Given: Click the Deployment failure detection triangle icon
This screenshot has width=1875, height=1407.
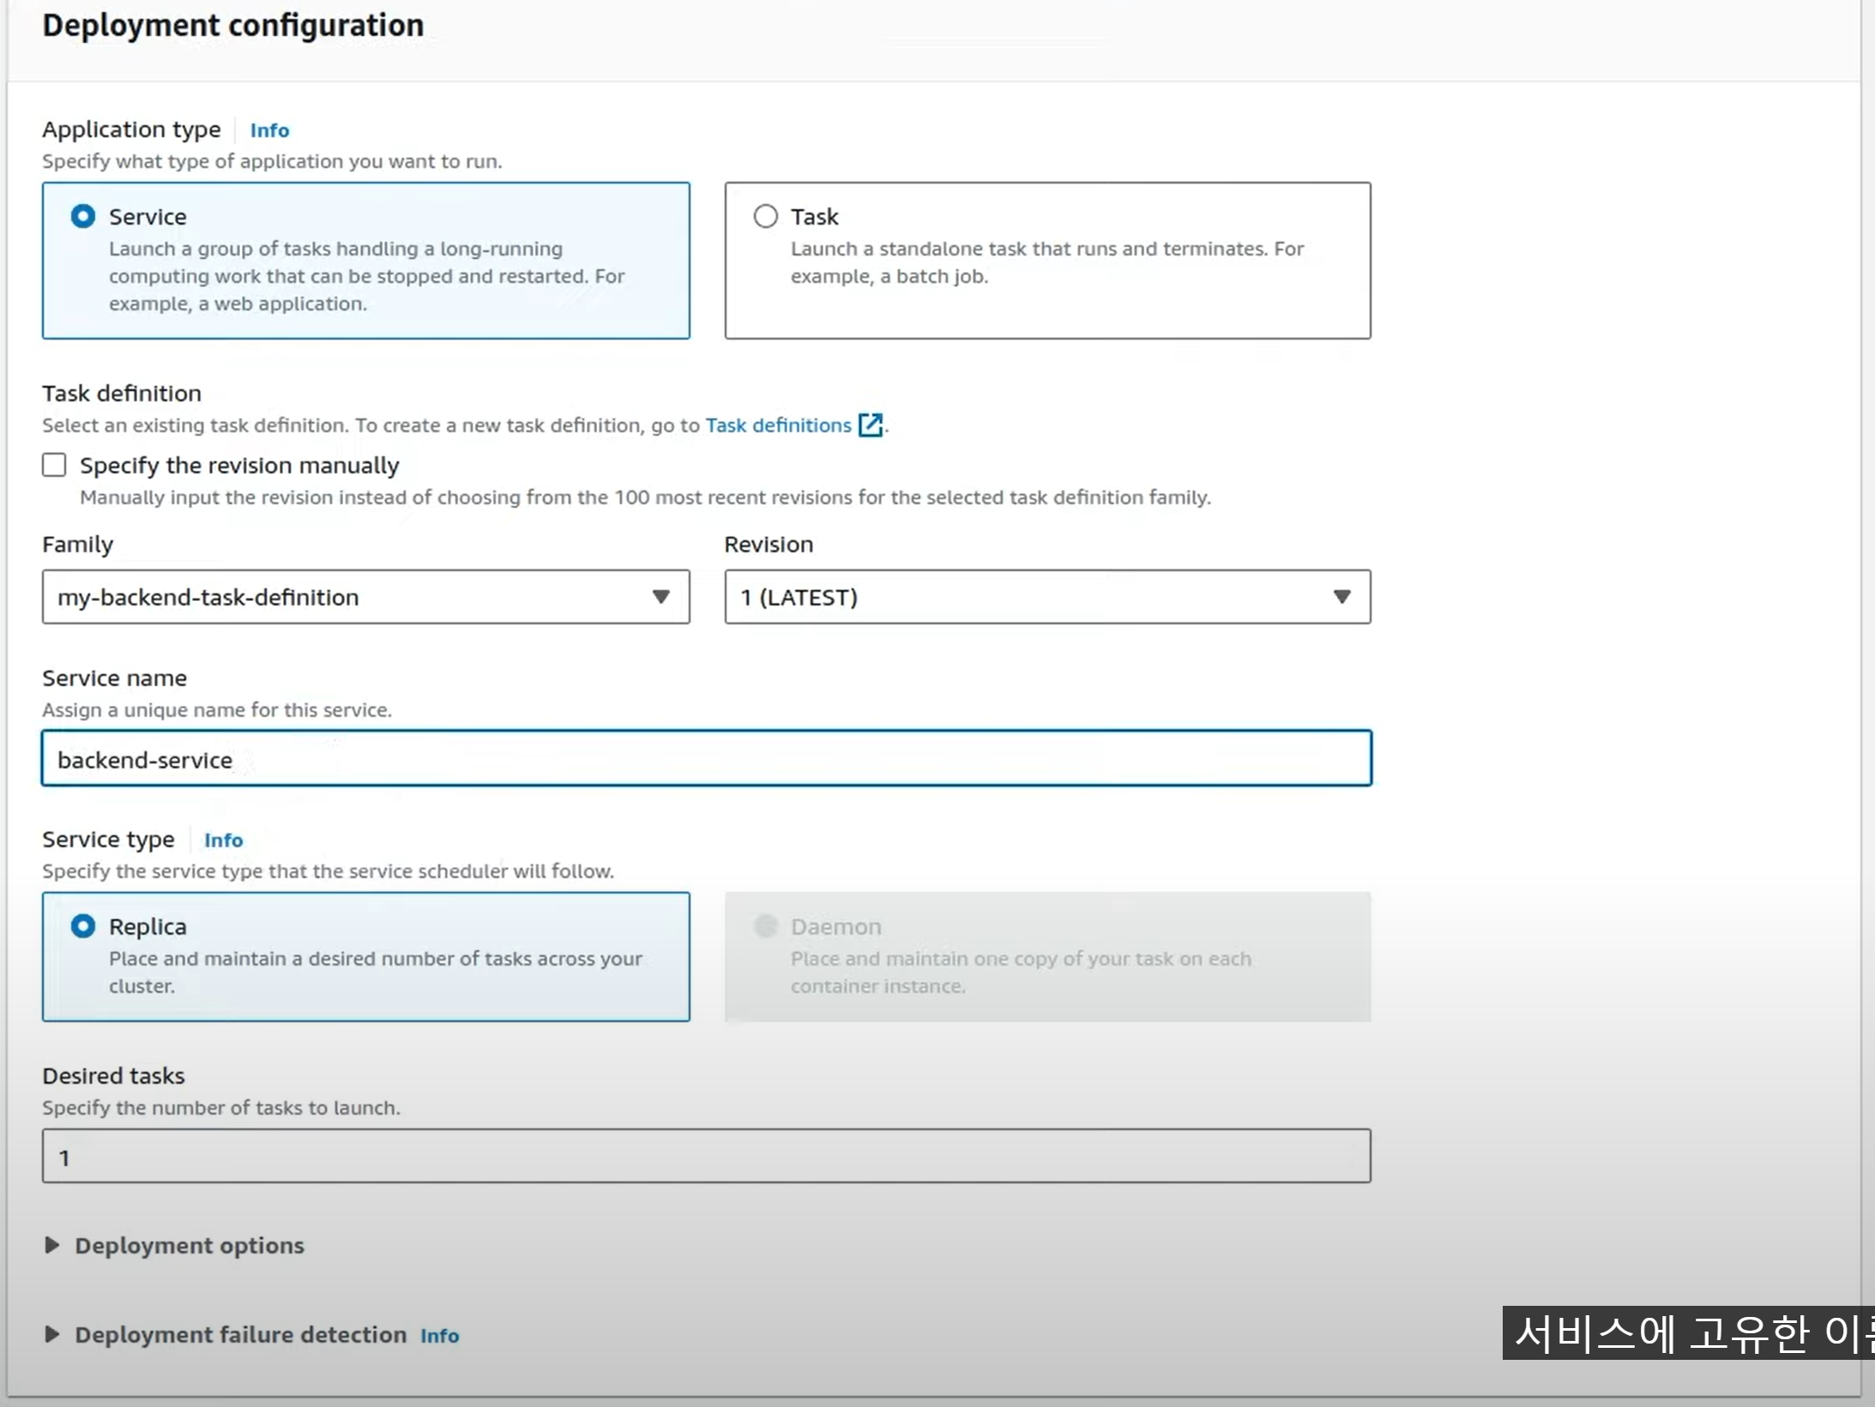Looking at the screenshot, I should click(x=52, y=1334).
